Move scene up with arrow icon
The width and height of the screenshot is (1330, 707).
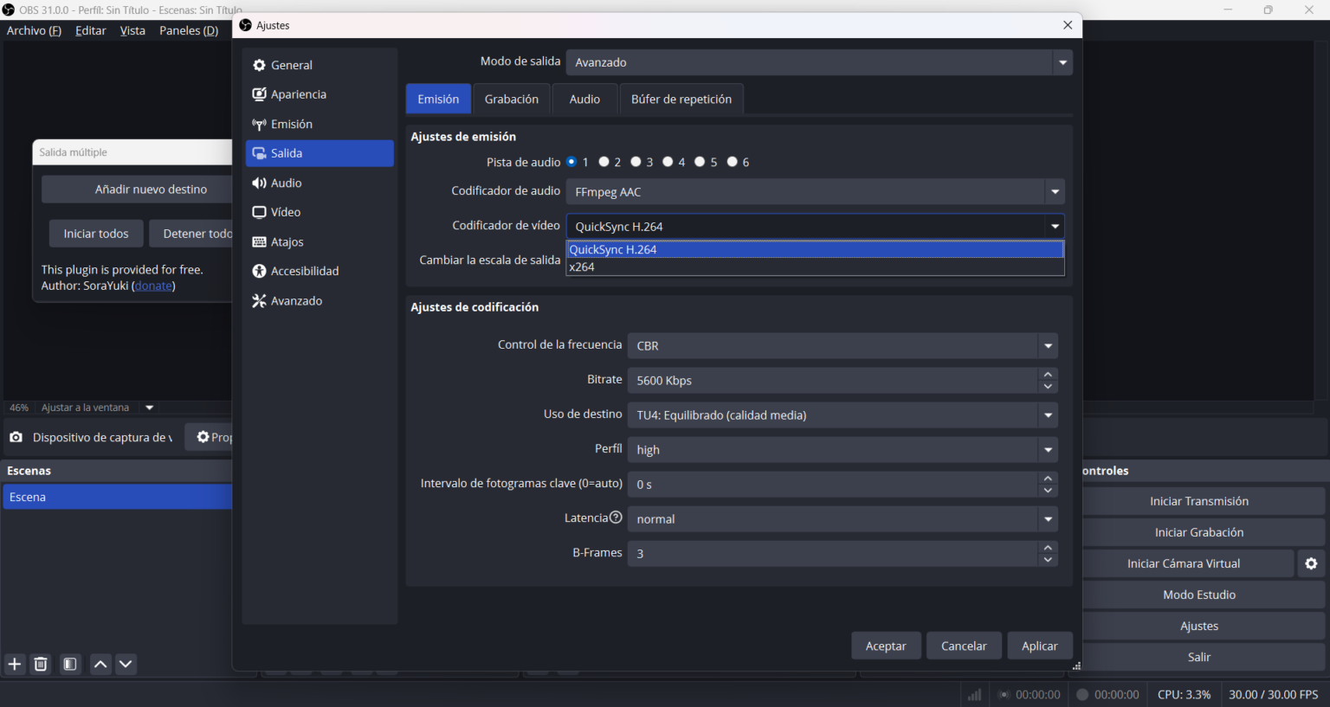[x=100, y=664]
